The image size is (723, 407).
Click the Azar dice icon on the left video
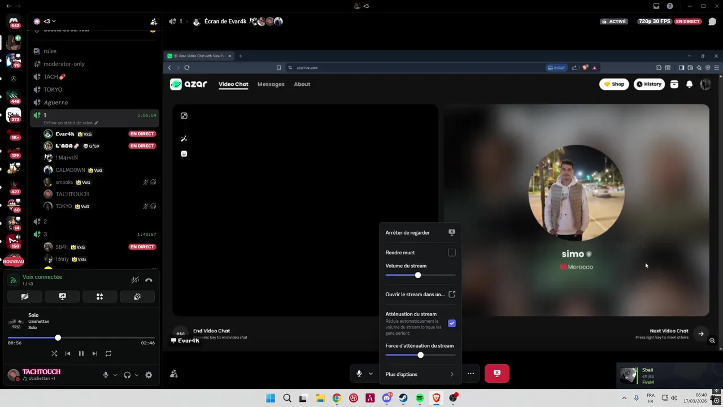click(184, 116)
